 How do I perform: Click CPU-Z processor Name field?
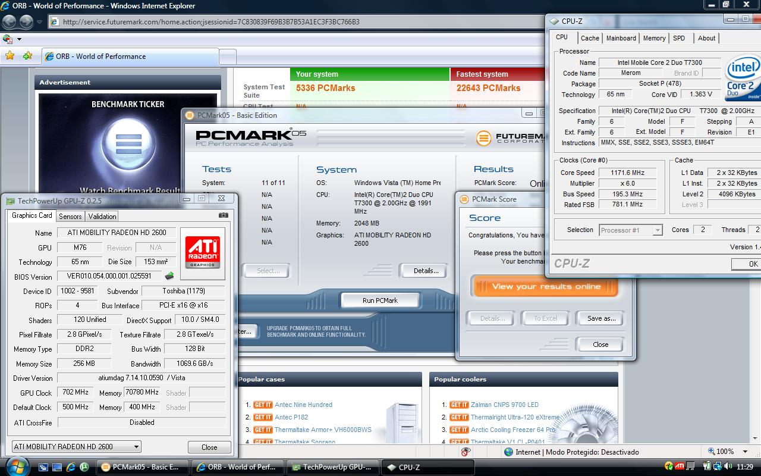pyautogui.click(x=659, y=62)
